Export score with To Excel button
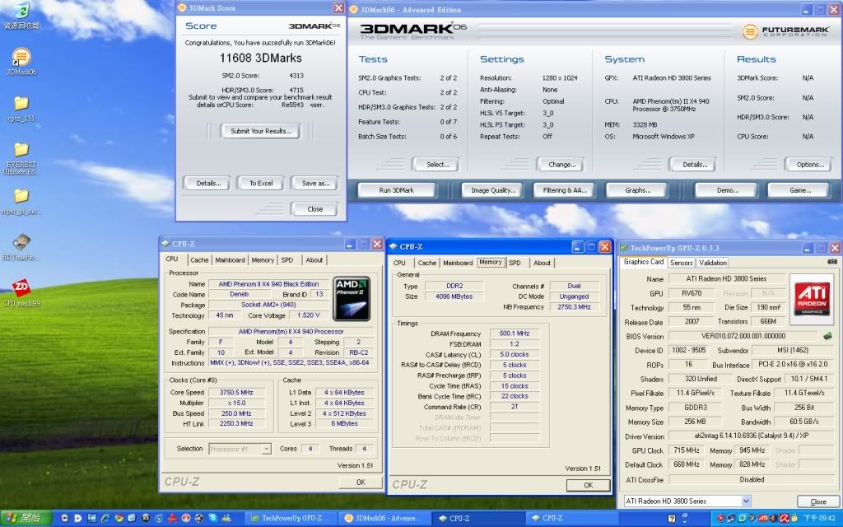Screen dimensions: 843x527 coord(261,184)
